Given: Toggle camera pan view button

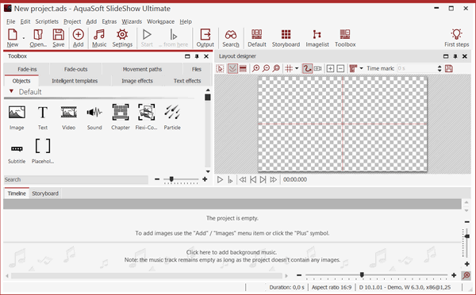Looking at the screenshot, I should (318, 68).
